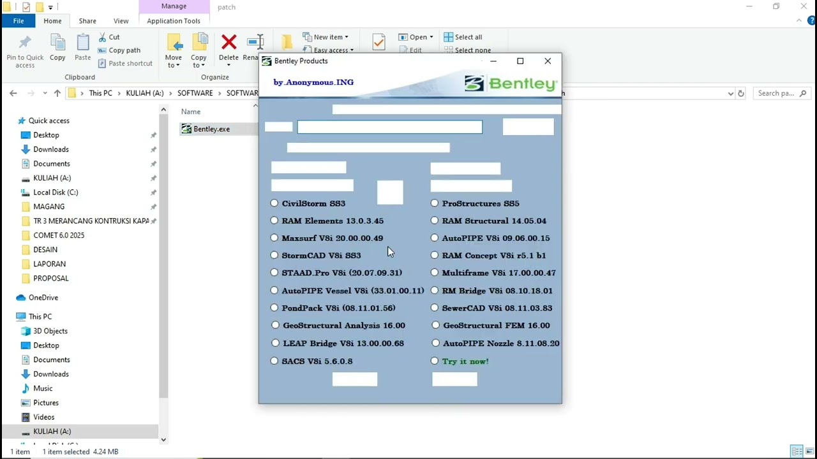Select SACS V8i 5.6.0.8 option
The image size is (817, 459).
coord(274,361)
